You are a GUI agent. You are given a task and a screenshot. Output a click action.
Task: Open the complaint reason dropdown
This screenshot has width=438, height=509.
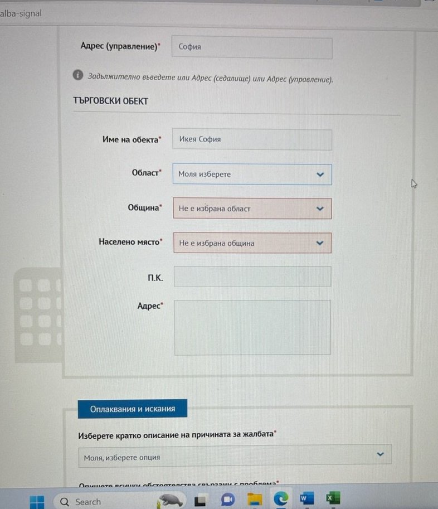(235, 455)
